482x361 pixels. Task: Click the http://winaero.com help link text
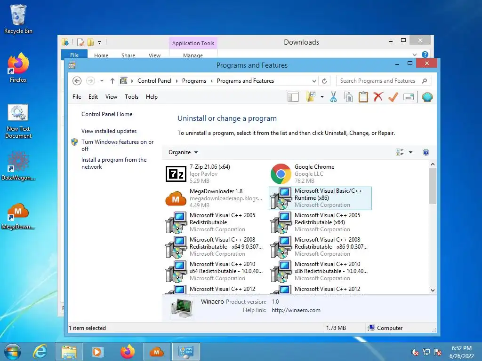[x=296, y=310]
